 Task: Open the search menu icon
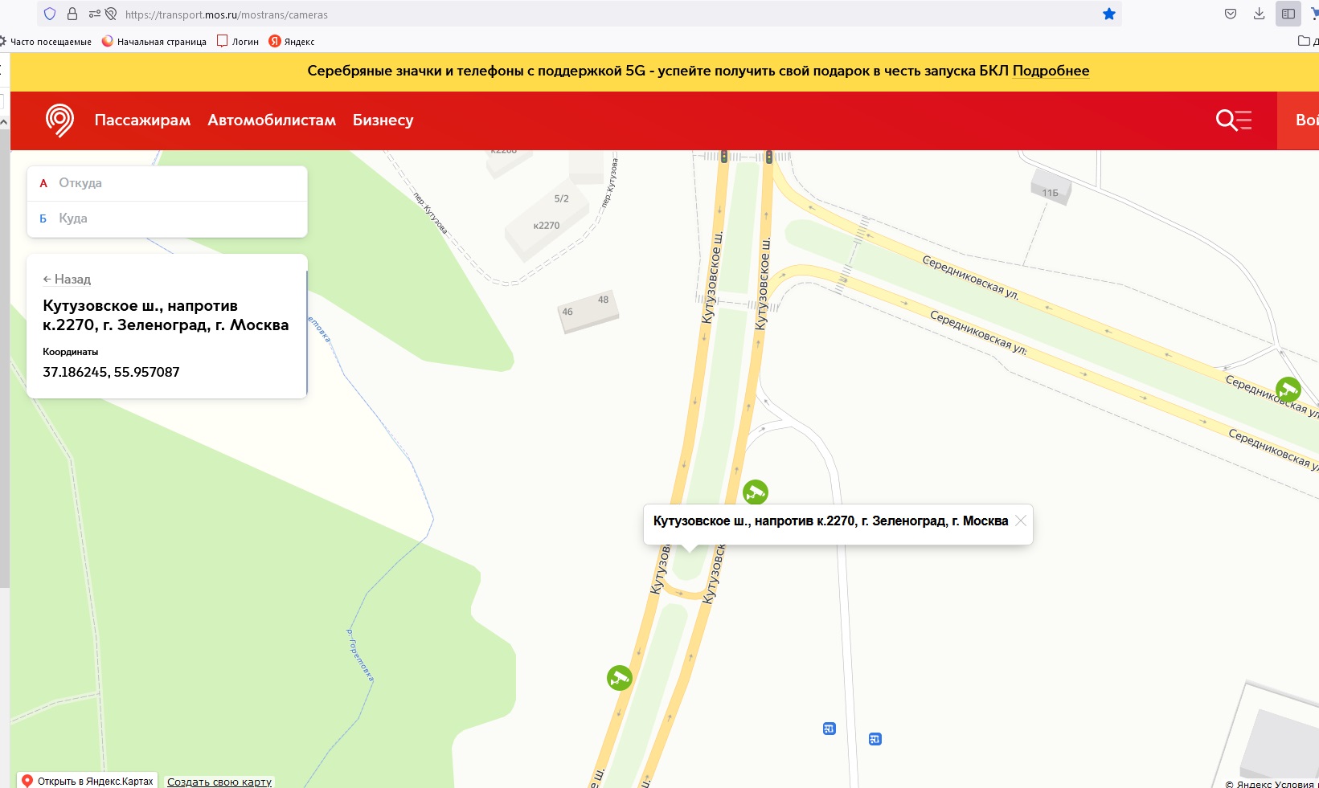click(1233, 120)
